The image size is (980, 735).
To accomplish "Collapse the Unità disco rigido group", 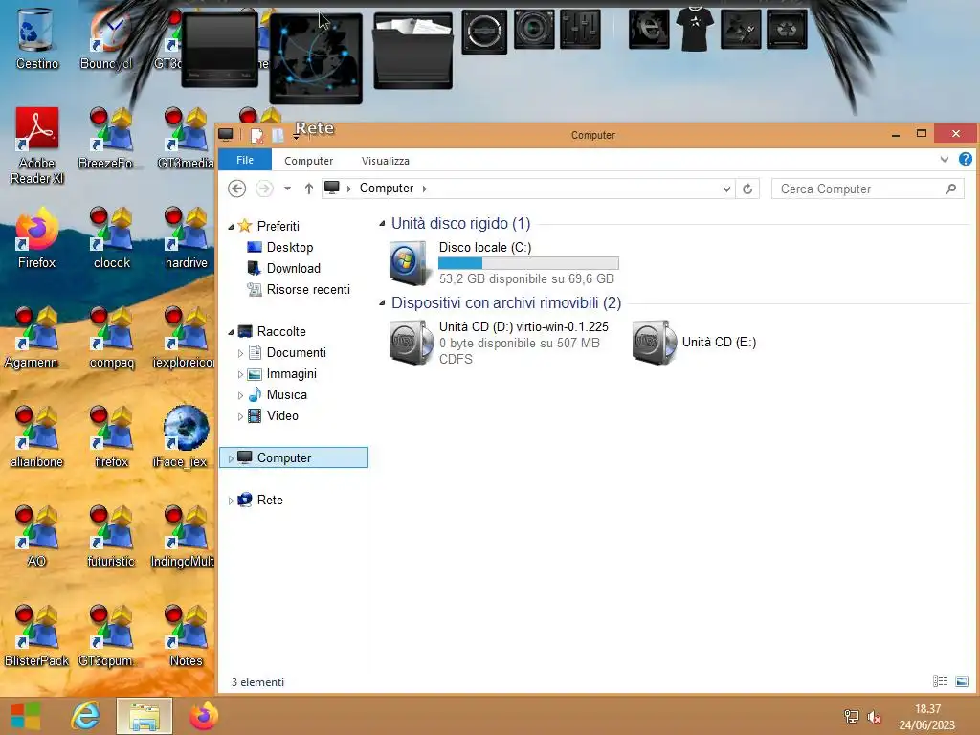I will pos(382,223).
